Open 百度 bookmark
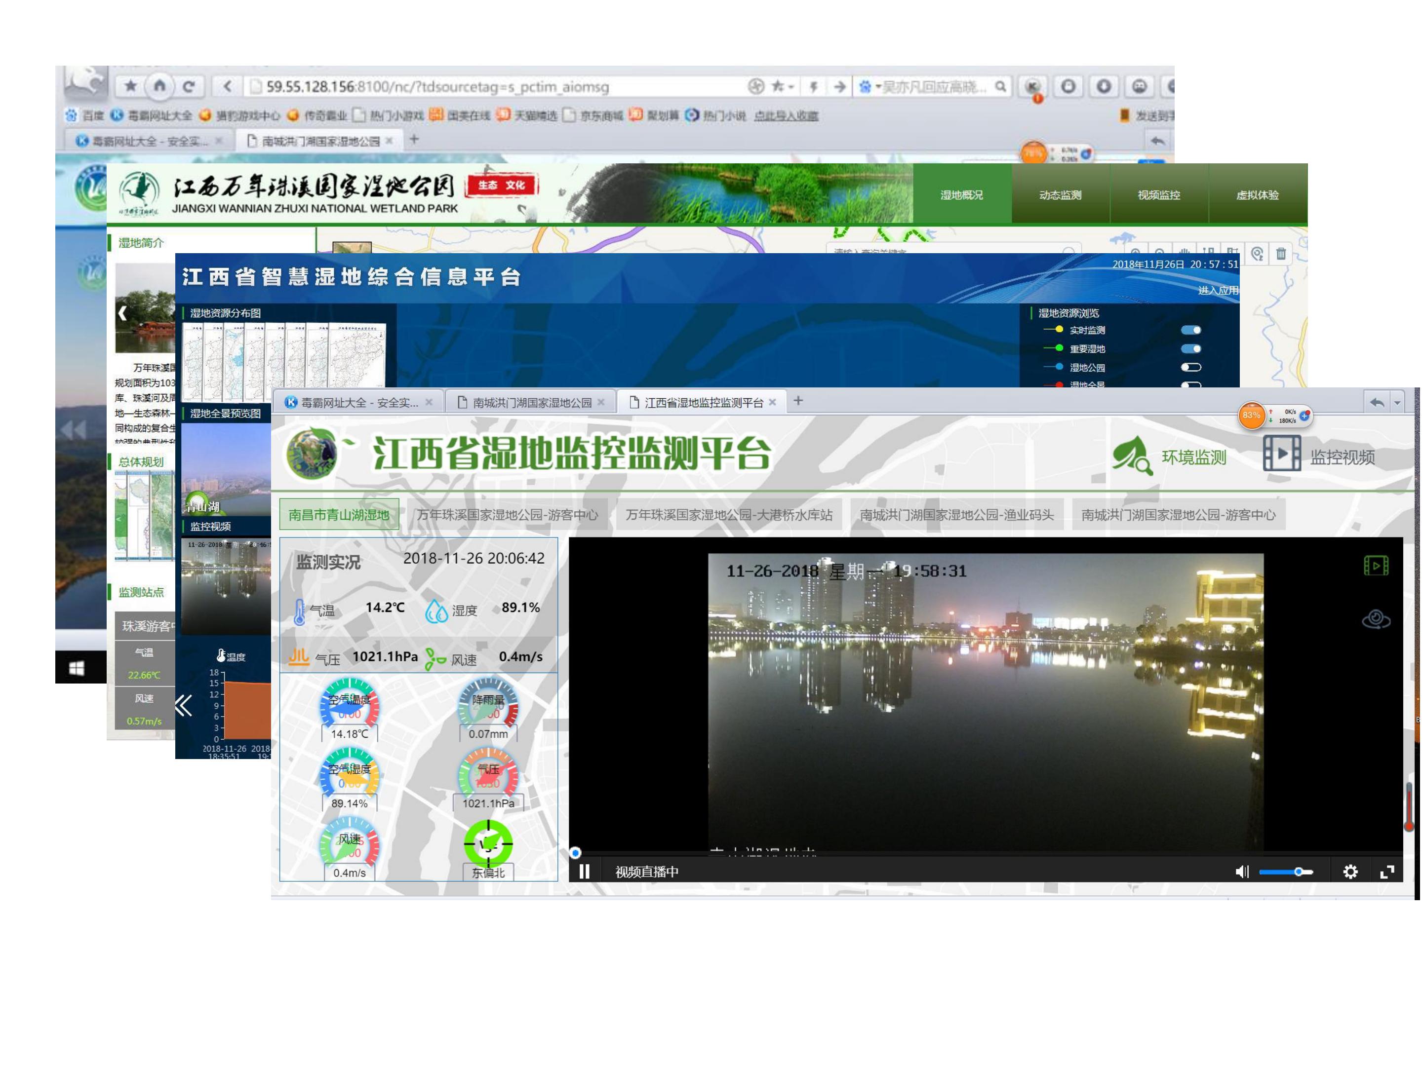This screenshot has width=1422, height=1066. pos(84,115)
